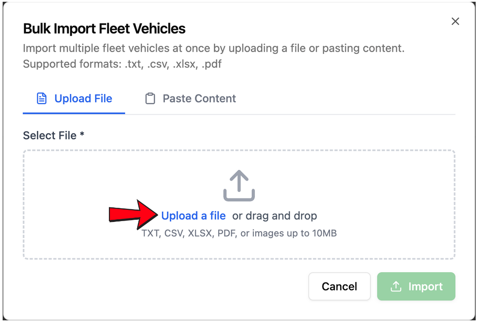Select the file upload symbol above the link
This screenshot has width=477, height=323.
(238, 185)
